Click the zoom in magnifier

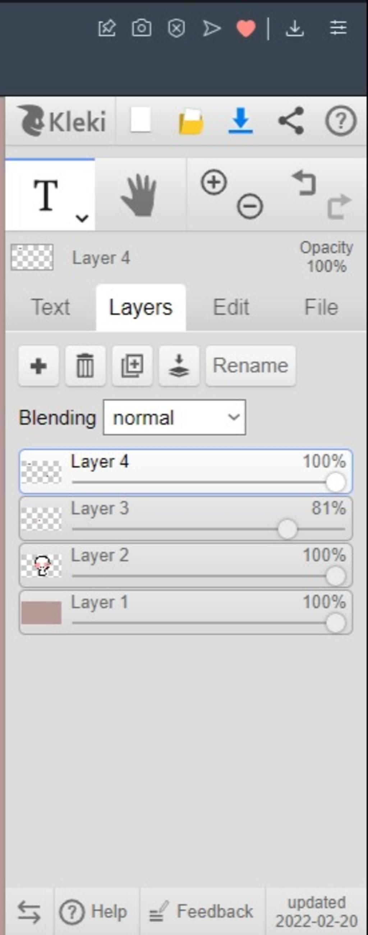[213, 182]
